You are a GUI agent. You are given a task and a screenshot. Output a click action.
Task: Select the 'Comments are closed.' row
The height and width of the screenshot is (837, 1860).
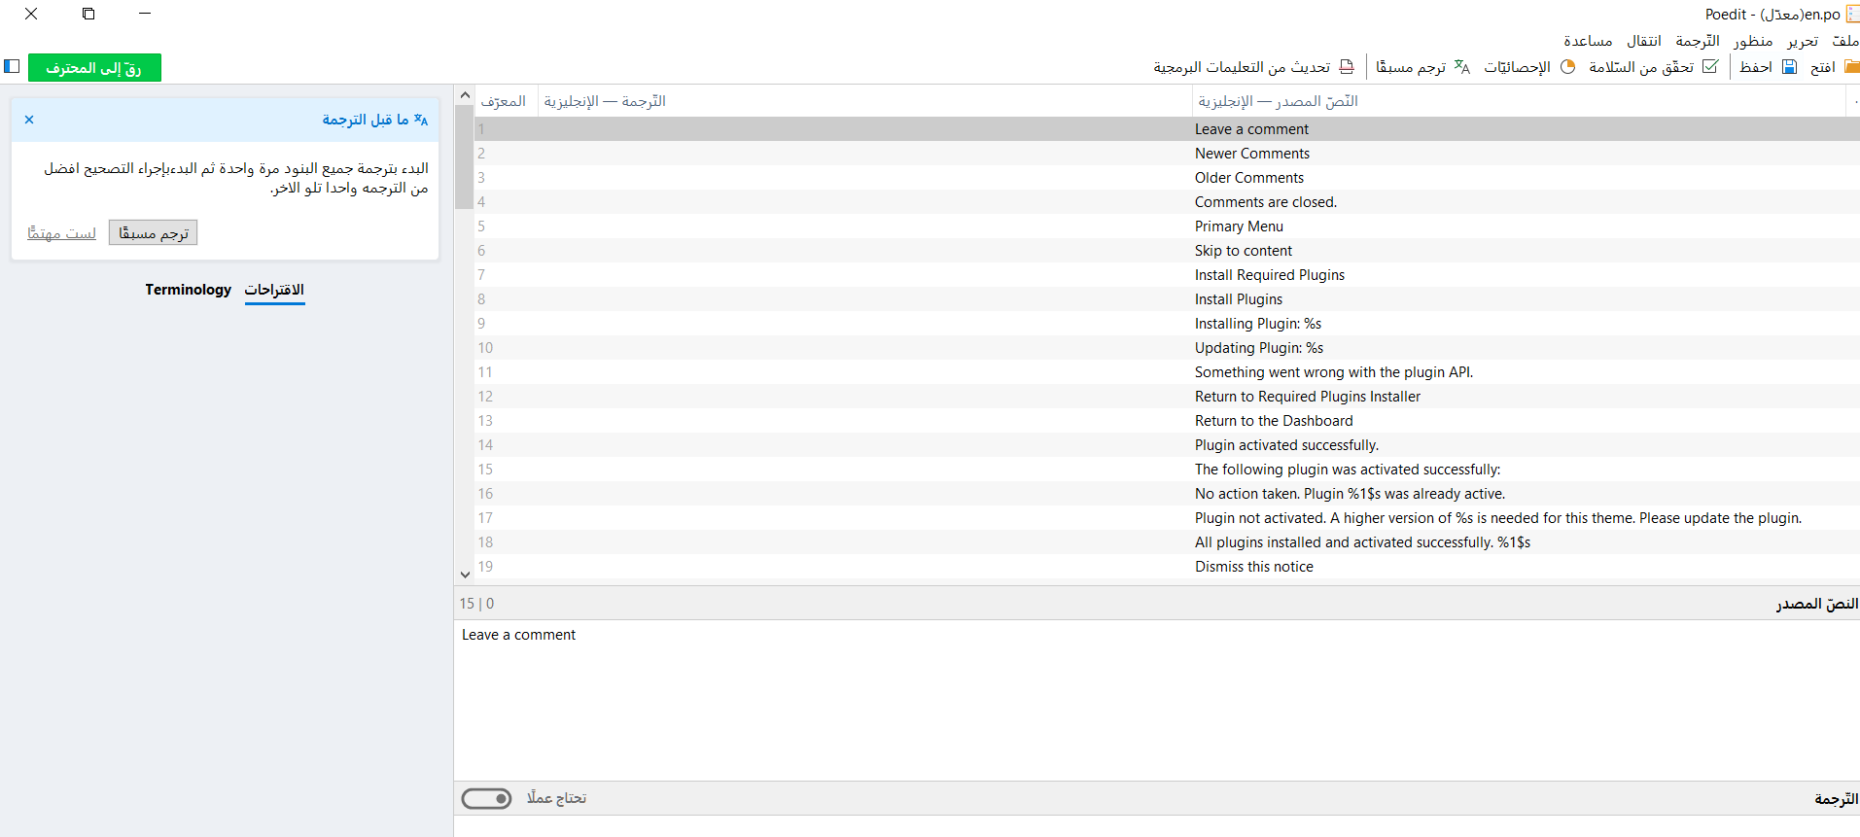click(x=1167, y=202)
